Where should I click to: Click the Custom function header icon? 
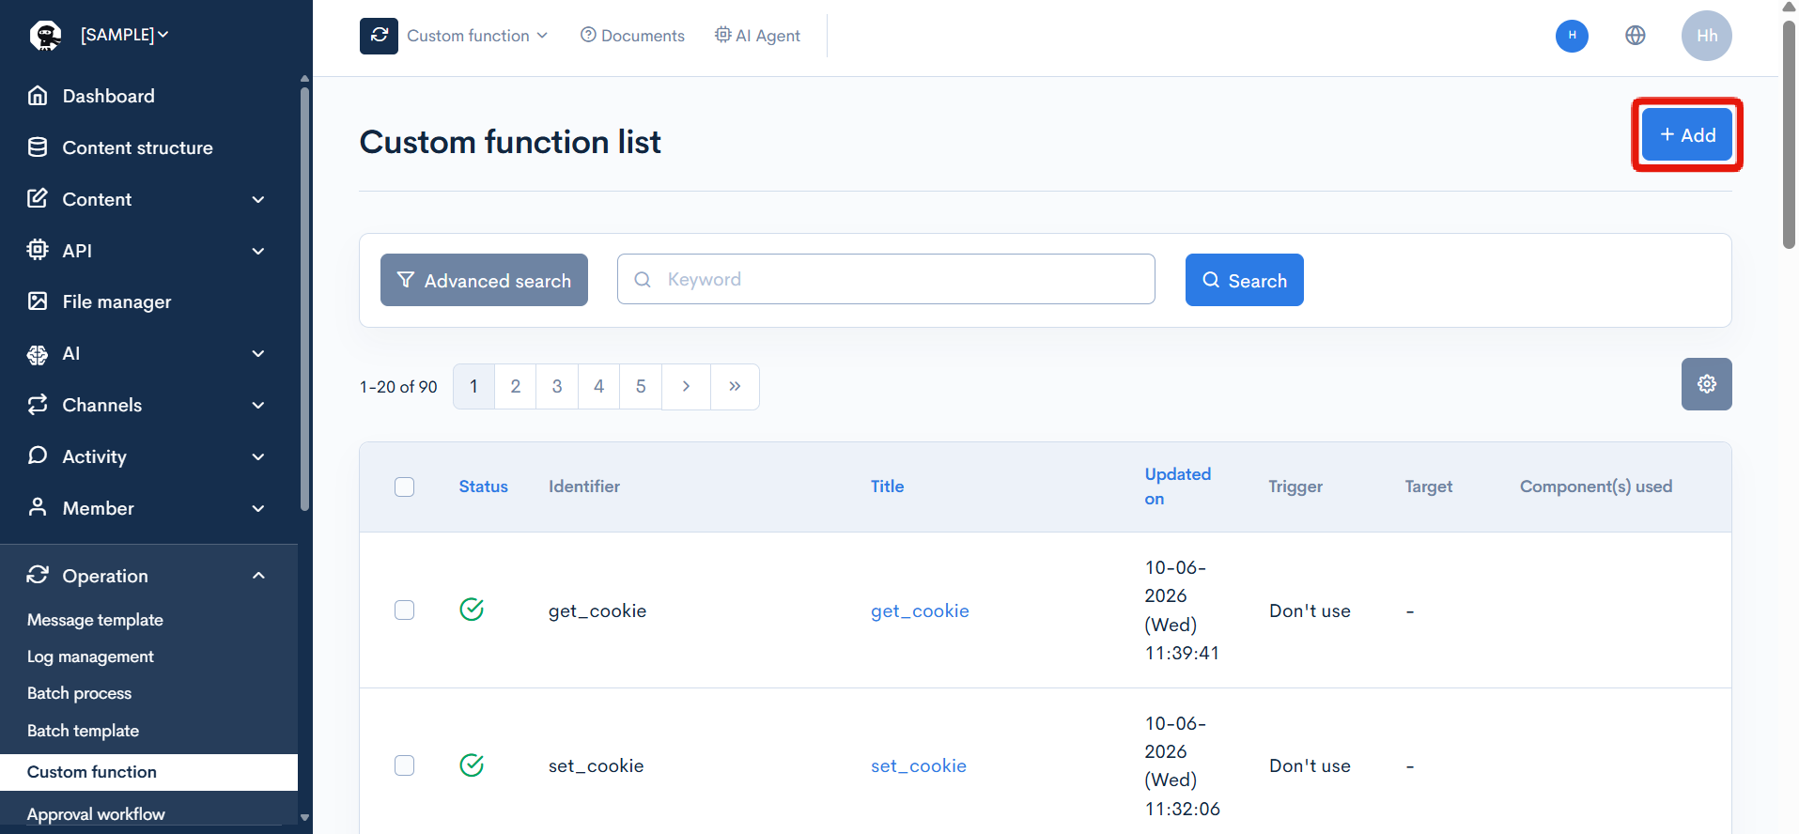(379, 36)
